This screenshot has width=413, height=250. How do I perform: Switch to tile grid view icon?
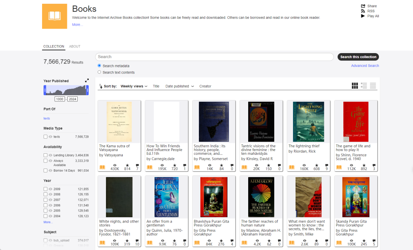pos(355,86)
